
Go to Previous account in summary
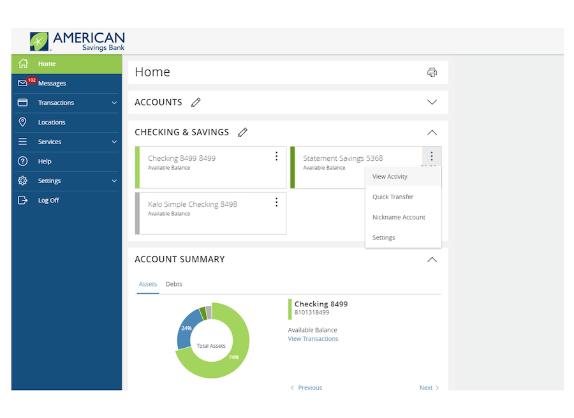[x=306, y=387]
